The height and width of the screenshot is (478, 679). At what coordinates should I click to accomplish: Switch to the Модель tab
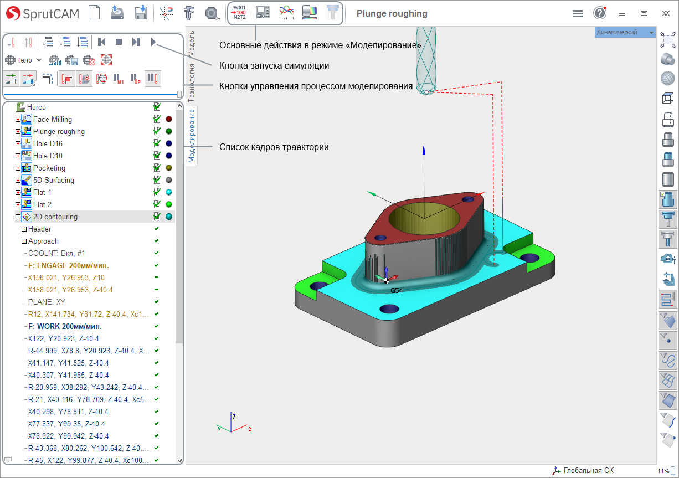192,42
